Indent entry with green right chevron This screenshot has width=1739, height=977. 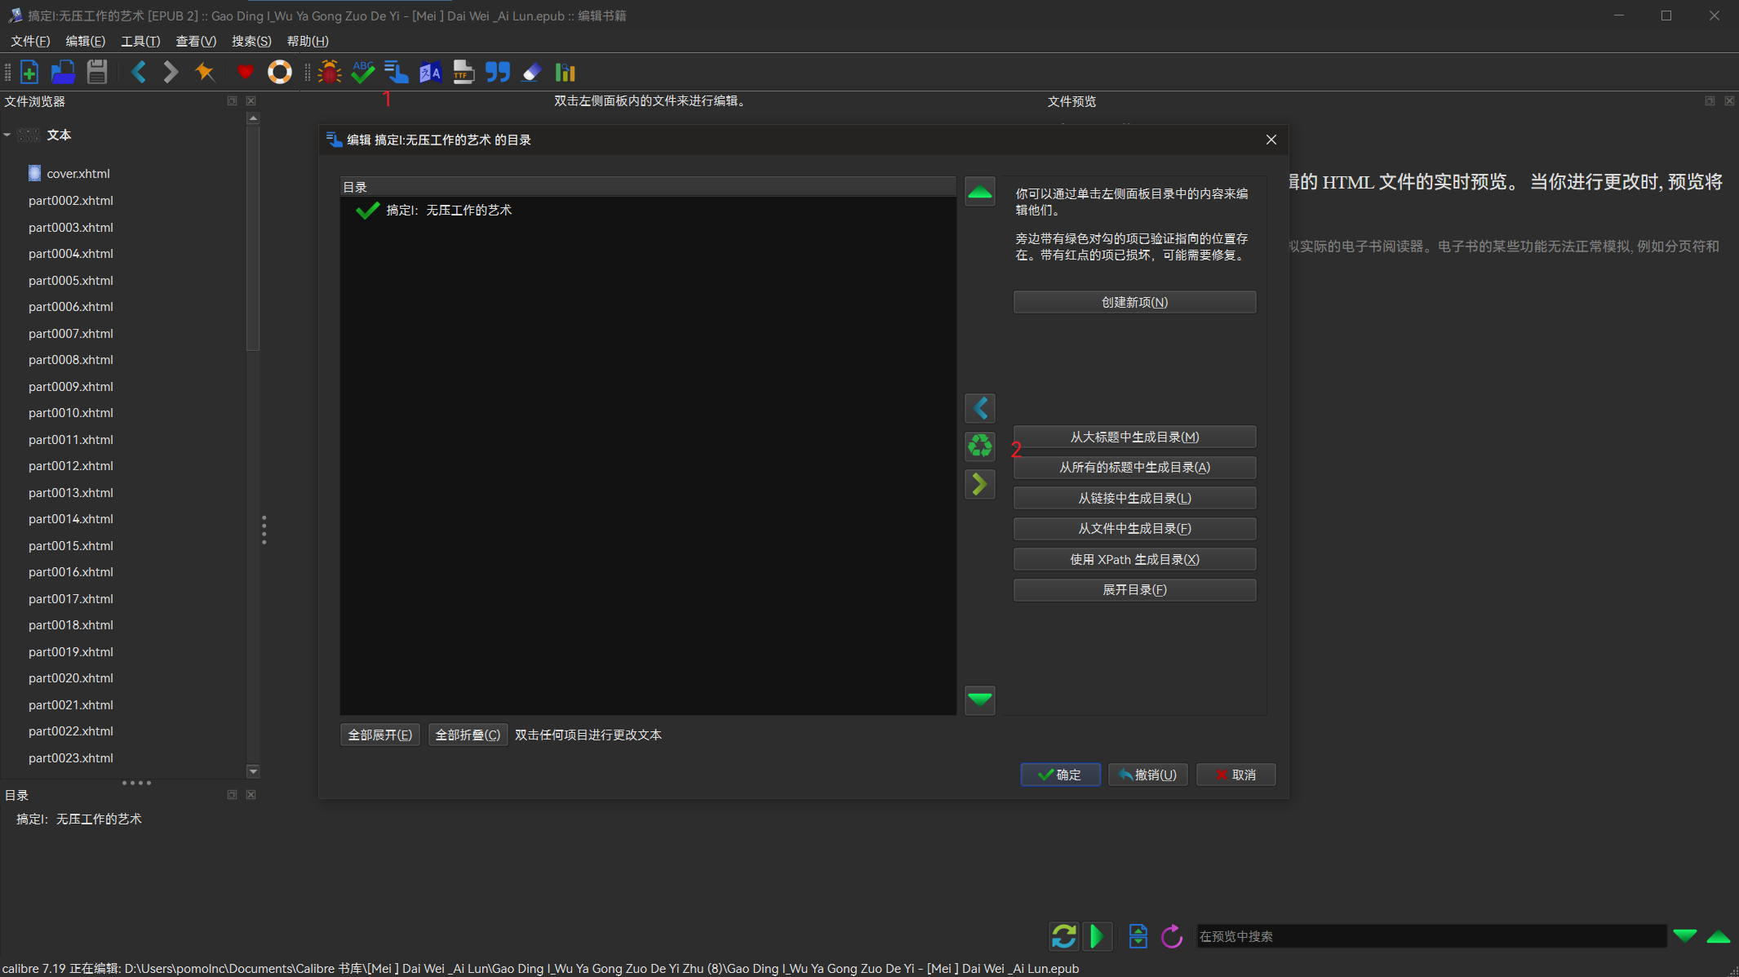coord(979,484)
